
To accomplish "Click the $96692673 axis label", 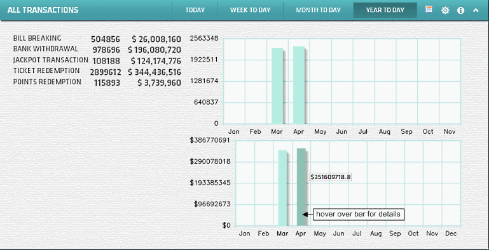I will (212, 204).
